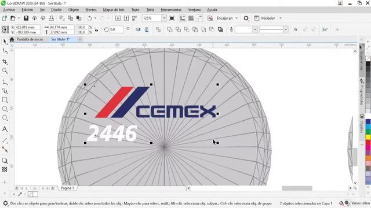Screen dimensions: 371x208
Task: Click the Iniciador launcher button
Action: click(x=265, y=18)
